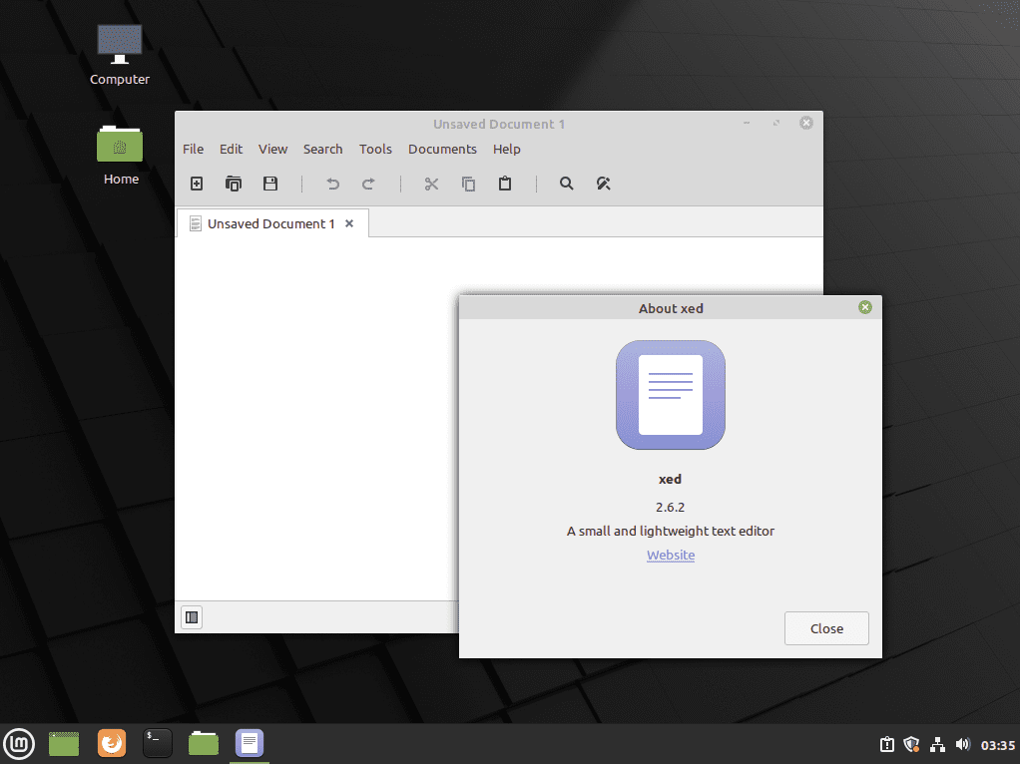This screenshot has height=764, width=1020.
Task: Close the Unsaved Document 1 tab
Action: pos(348,223)
